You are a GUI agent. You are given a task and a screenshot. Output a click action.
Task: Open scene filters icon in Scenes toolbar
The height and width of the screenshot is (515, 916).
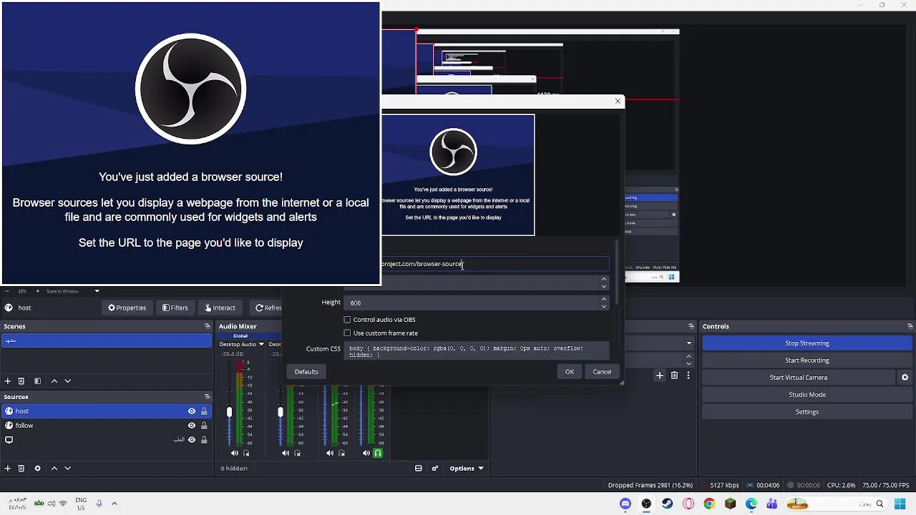tap(37, 381)
